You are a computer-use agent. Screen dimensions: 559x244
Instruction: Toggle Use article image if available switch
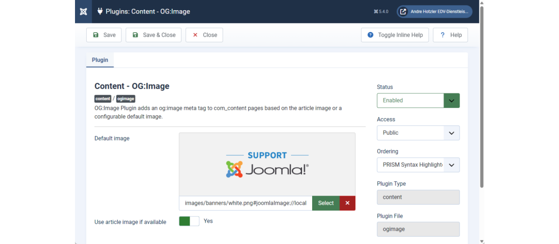click(x=189, y=221)
